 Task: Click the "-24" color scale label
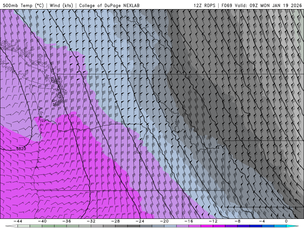click(140, 221)
